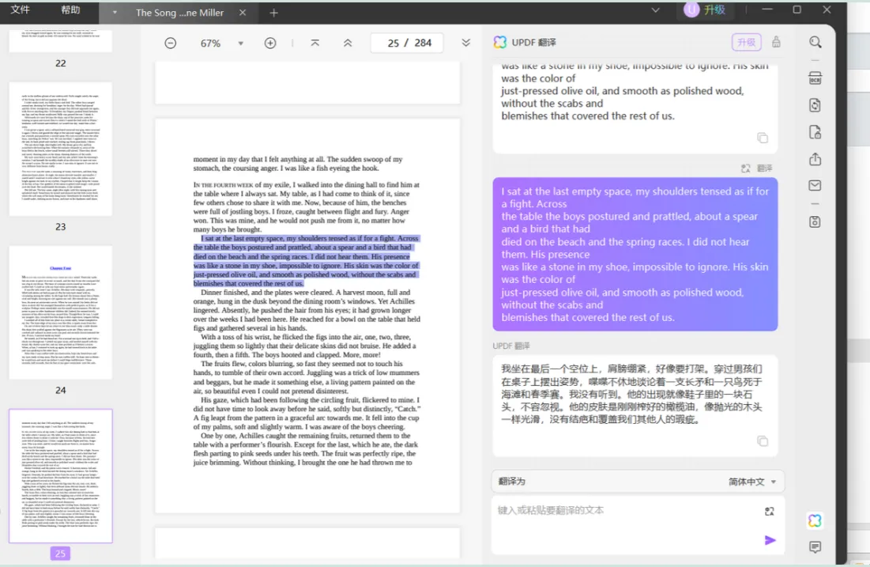
Task: Open the 文件 menu
Action: [20, 10]
